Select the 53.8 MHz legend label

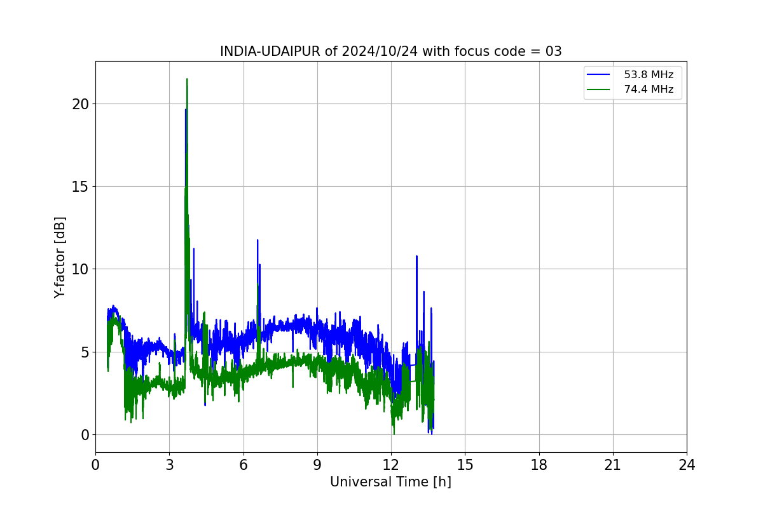(649, 75)
